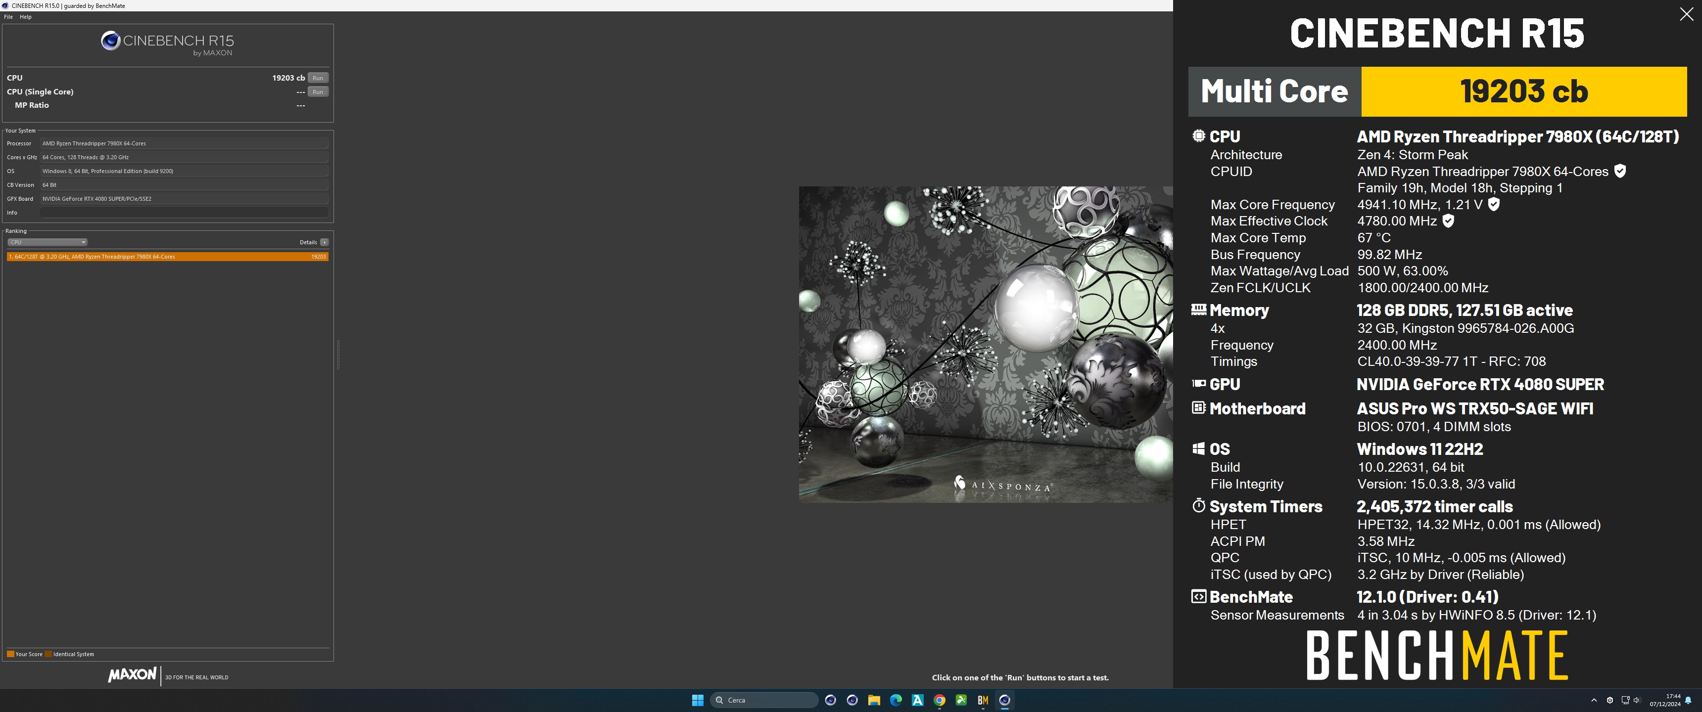Click the active Cinebench taskbar icon
This screenshot has height=712, width=1702.
[x=1005, y=700]
